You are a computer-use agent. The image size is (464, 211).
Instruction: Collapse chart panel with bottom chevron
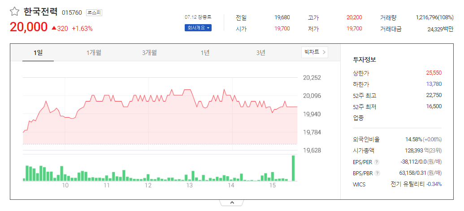[232, 203]
